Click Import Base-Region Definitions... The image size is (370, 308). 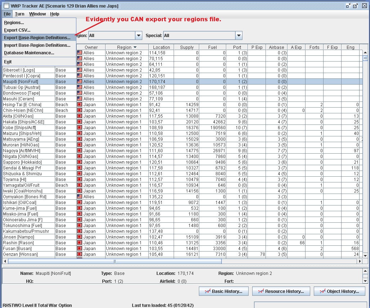click(39, 45)
